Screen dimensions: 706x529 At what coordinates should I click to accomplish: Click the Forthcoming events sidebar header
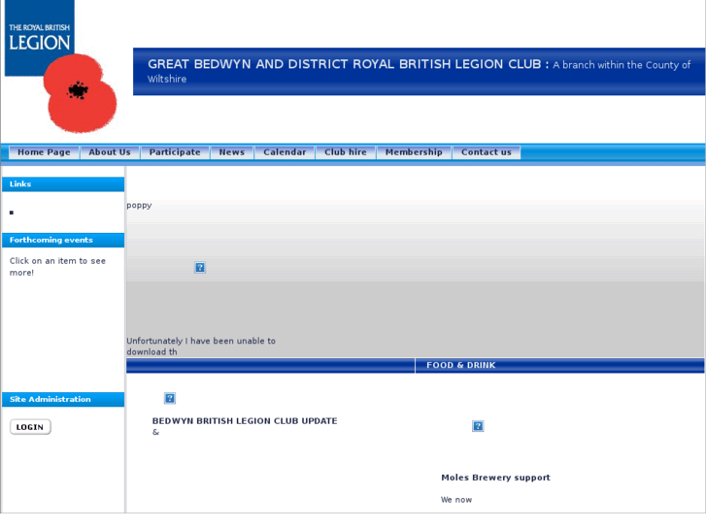coord(63,240)
